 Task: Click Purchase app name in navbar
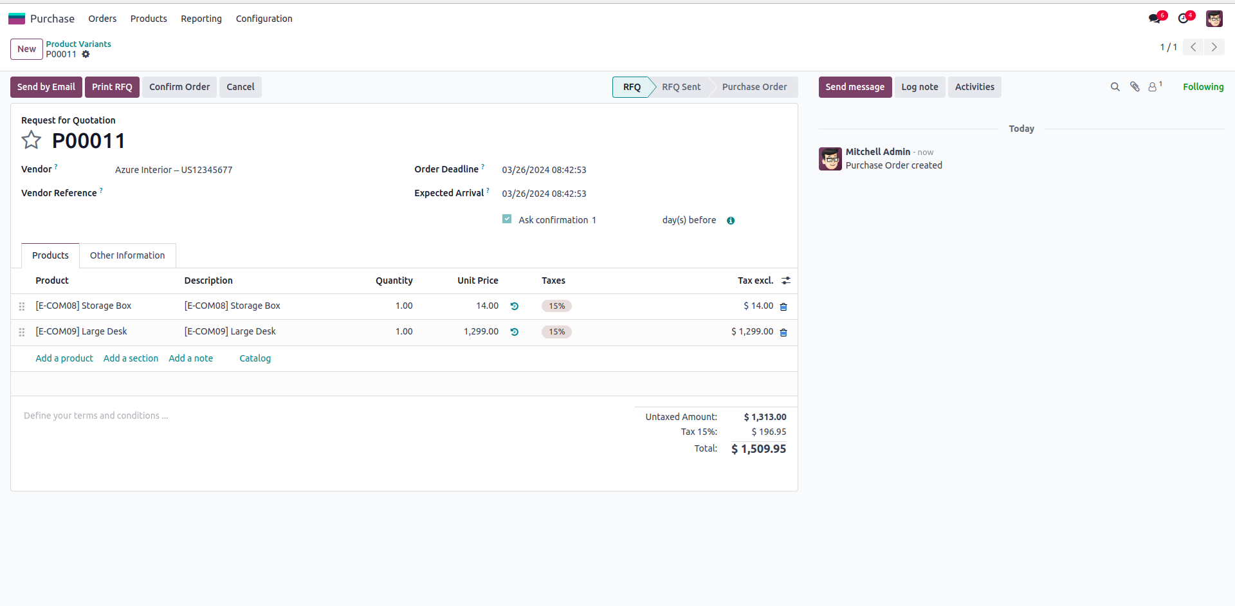[x=52, y=19]
